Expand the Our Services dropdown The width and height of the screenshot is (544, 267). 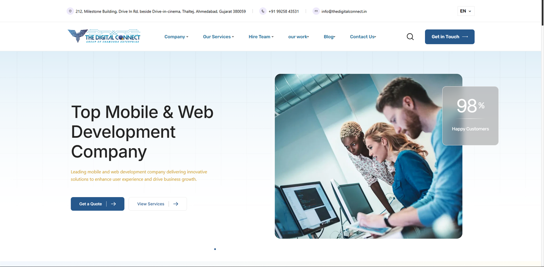(x=218, y=37)
